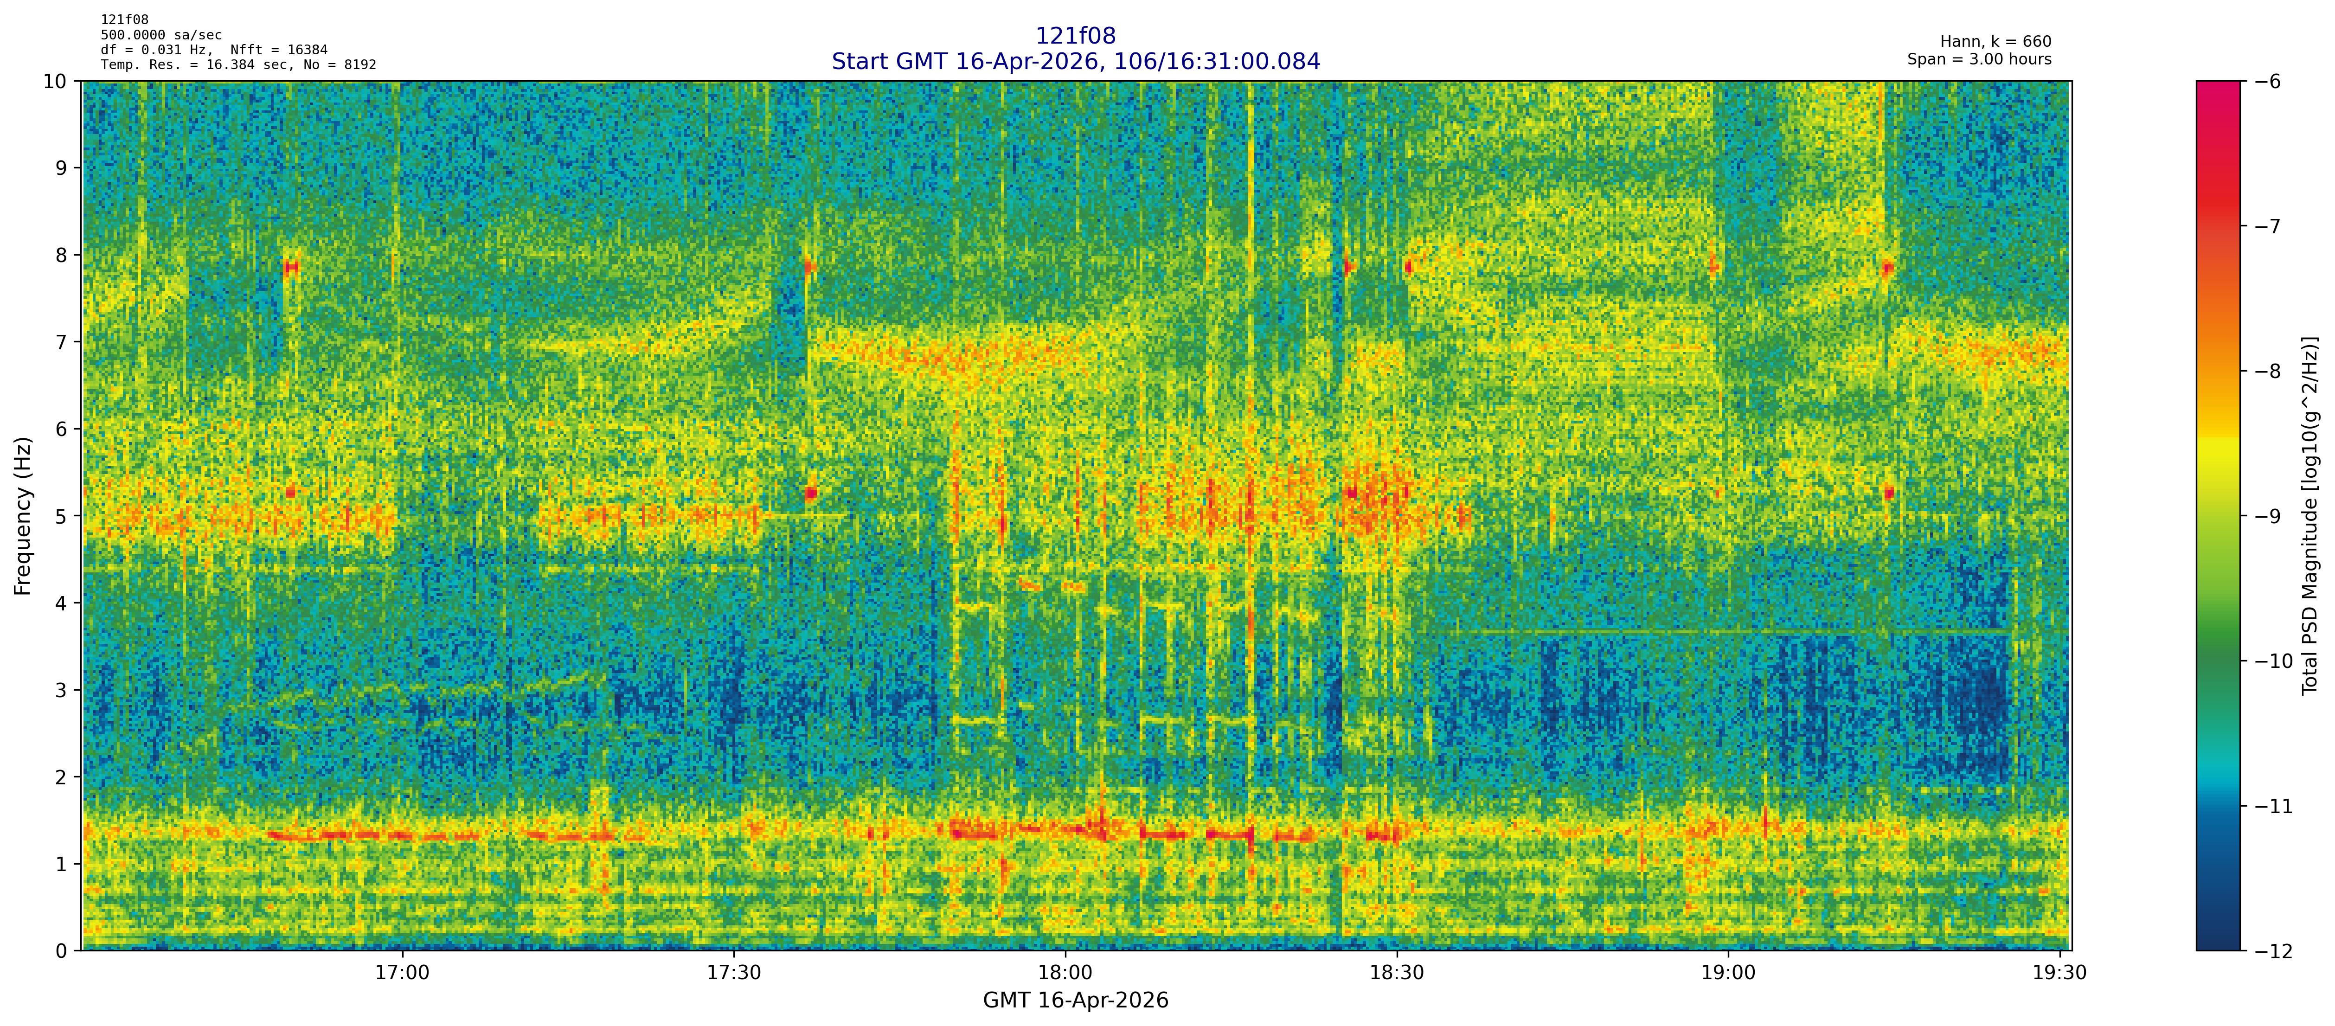Click the plot title 121f08

tap(1075, 36)
